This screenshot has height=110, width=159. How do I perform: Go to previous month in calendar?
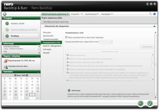coord(15,75)
